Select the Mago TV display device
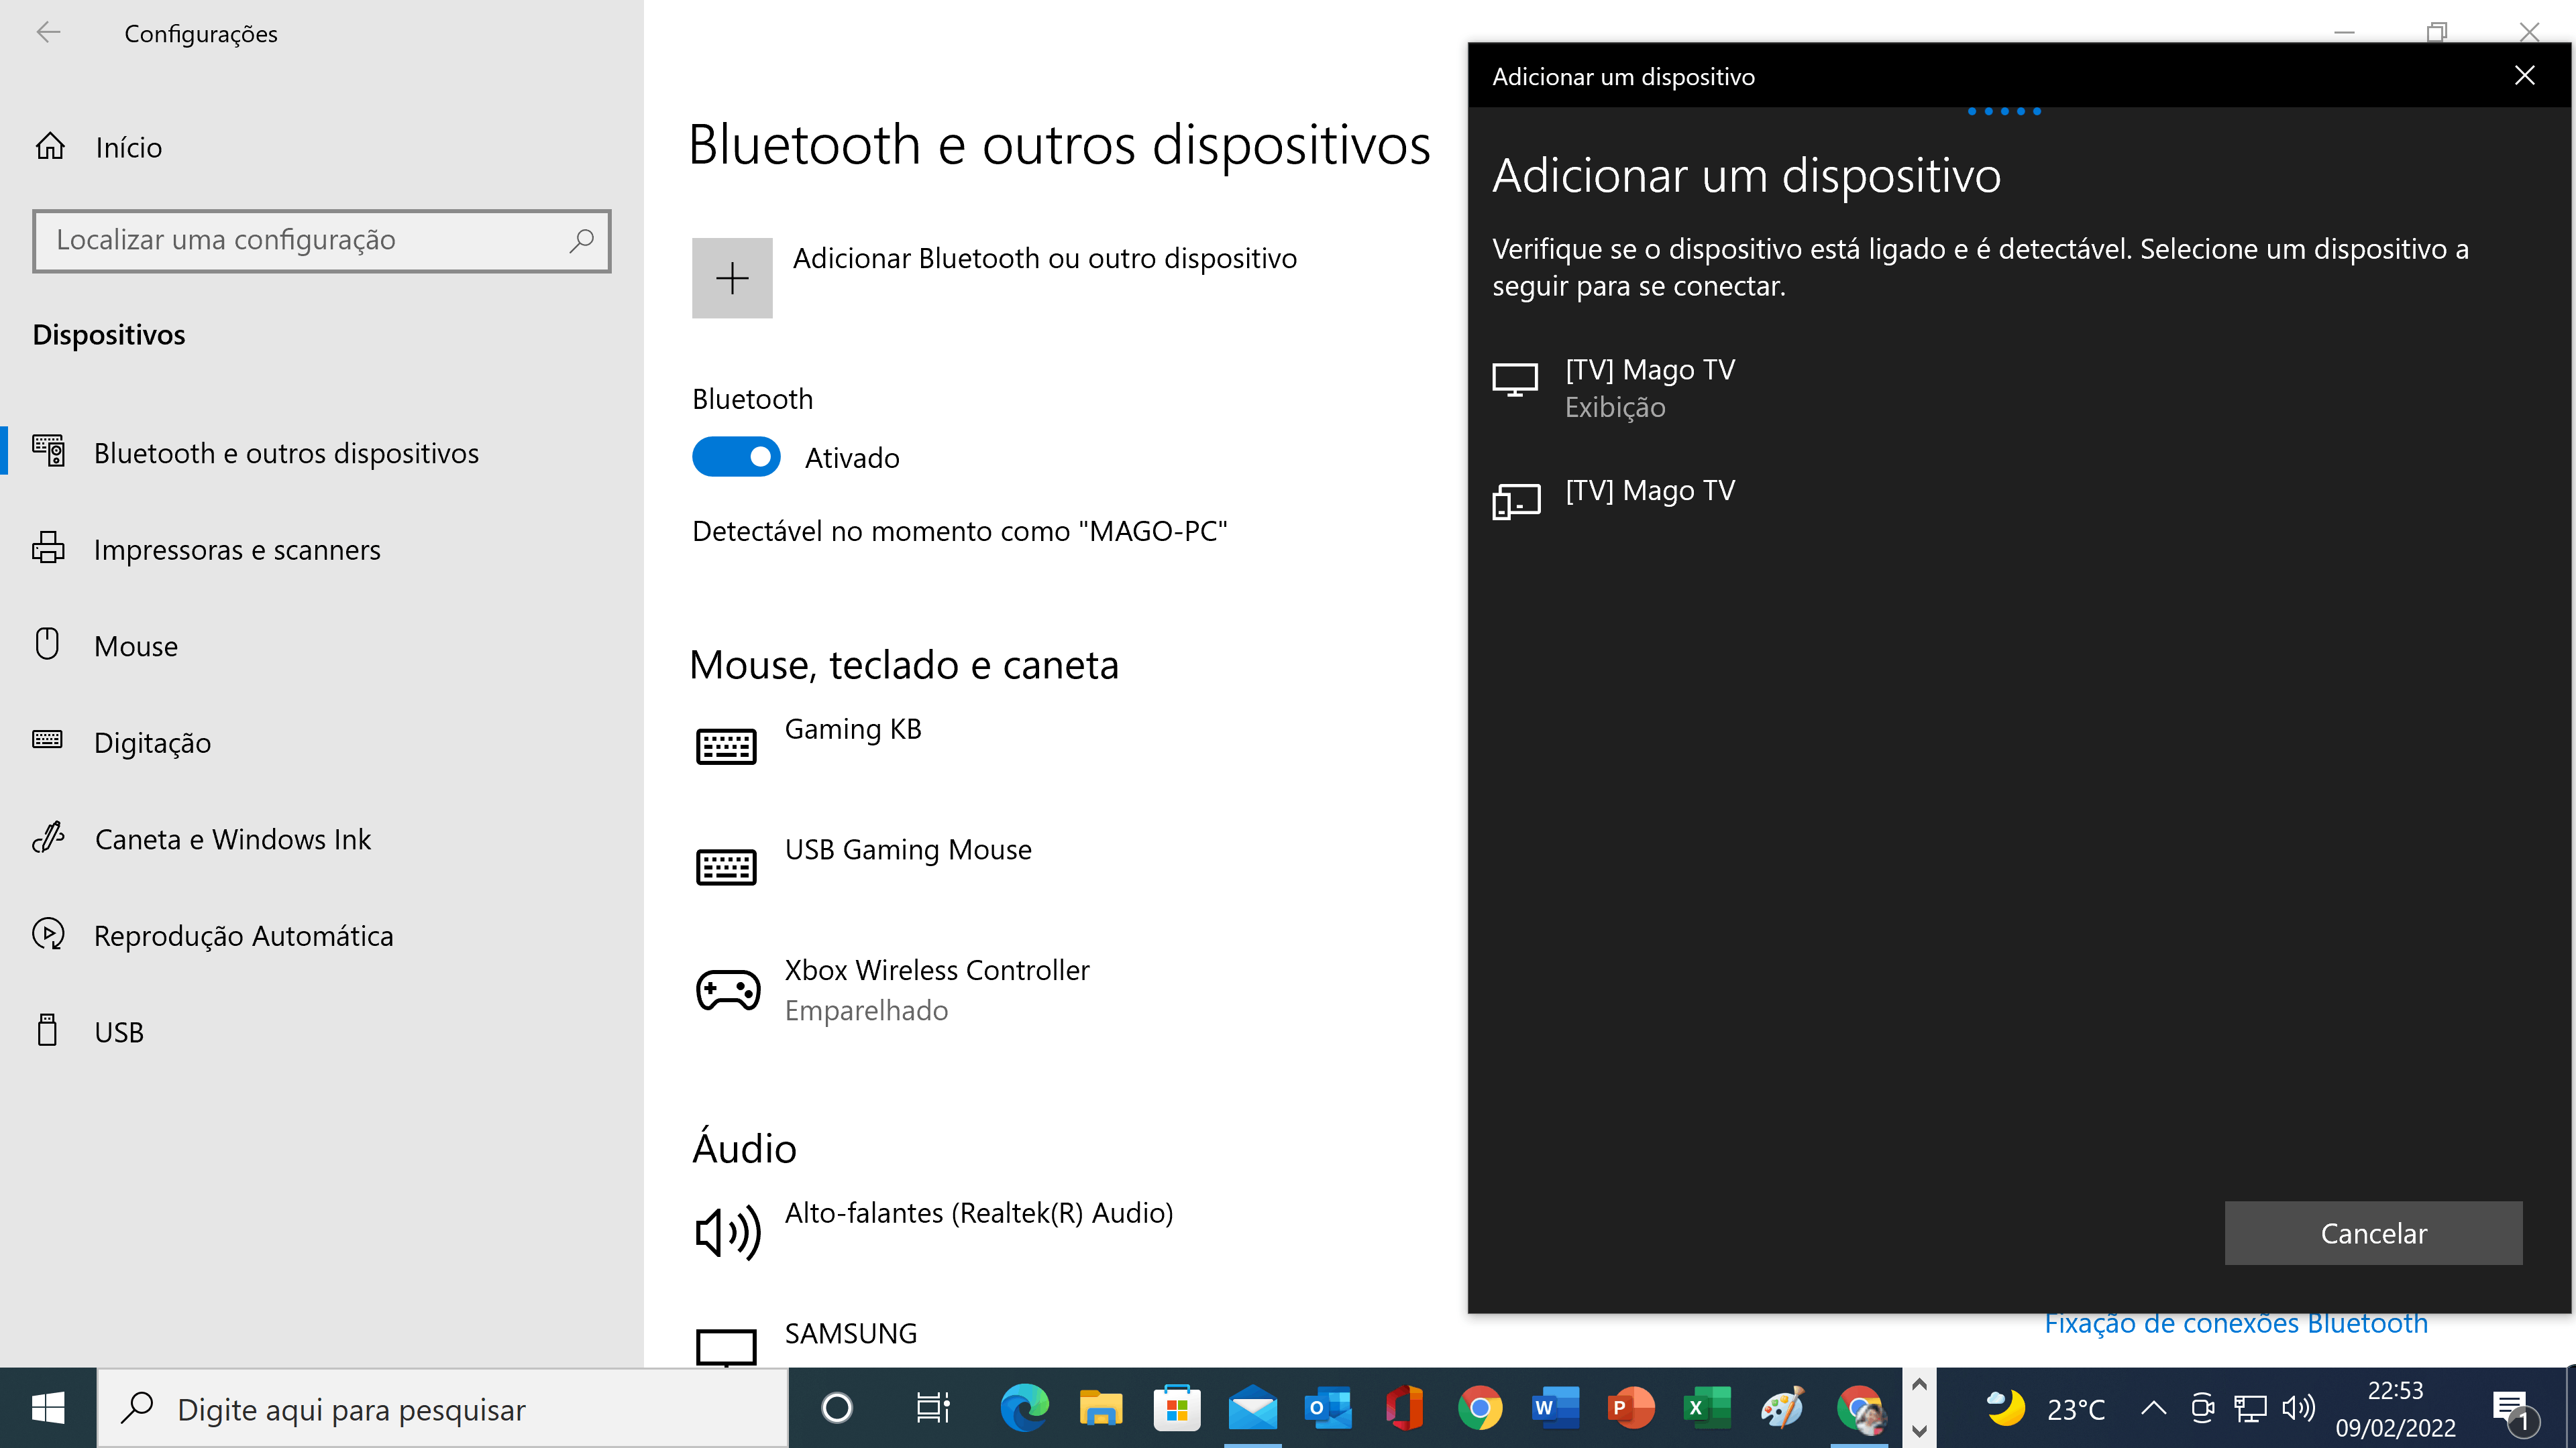Screen dimensions: 2576x1448 pos(1650,387)
